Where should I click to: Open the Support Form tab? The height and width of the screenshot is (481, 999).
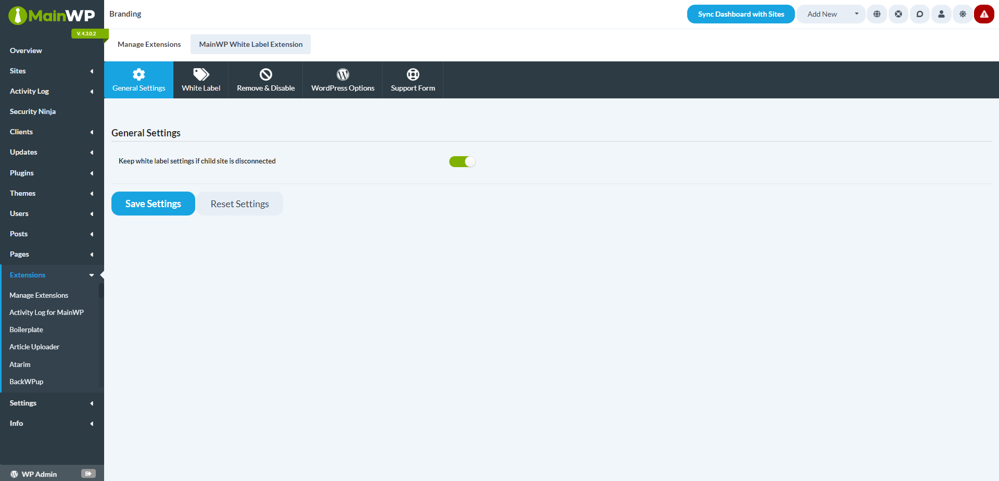coord(413,80)
